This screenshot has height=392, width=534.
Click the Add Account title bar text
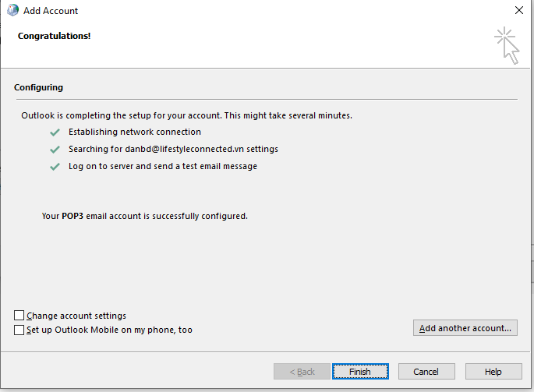click(51, 11)
